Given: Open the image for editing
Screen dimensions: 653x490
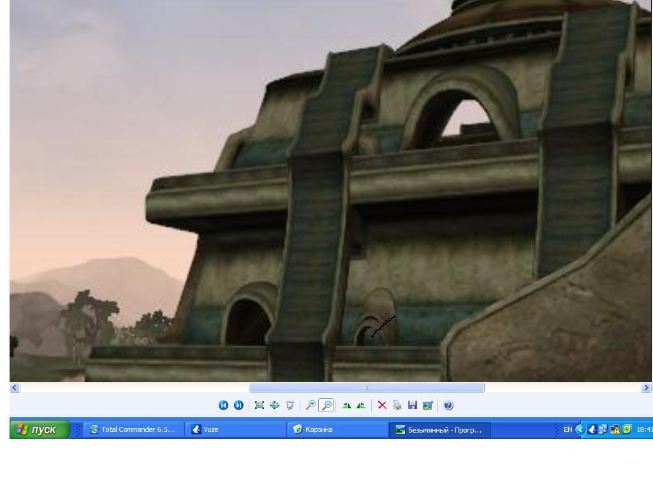Looking at the screenshot, I should (428, 405).
